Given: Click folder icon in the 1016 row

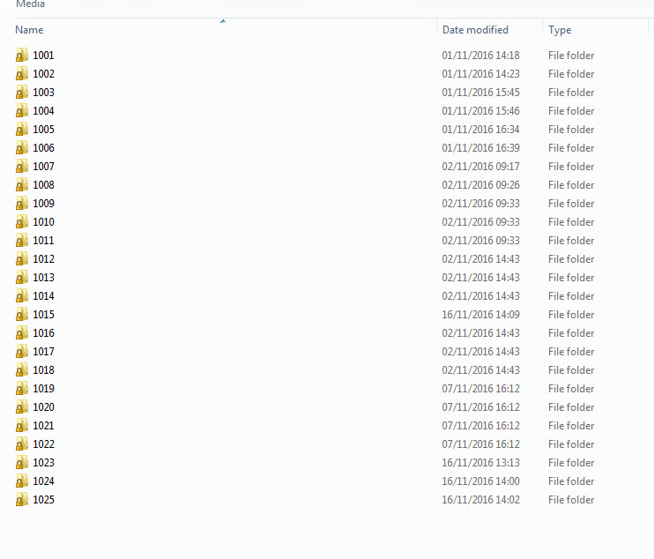Looking at the screenshot, I should point(22,333).
